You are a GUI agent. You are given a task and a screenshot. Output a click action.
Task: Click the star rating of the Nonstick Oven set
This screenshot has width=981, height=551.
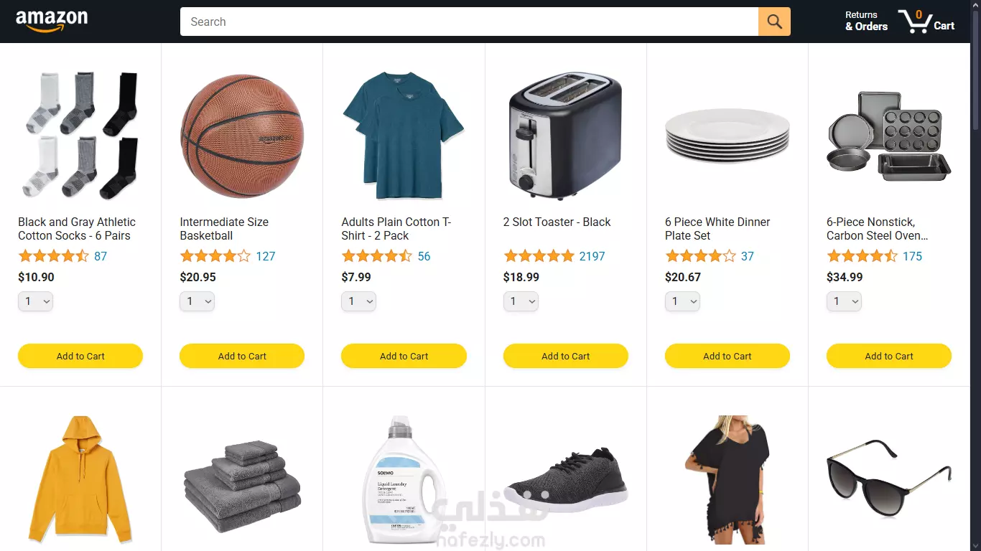[862, 256]
